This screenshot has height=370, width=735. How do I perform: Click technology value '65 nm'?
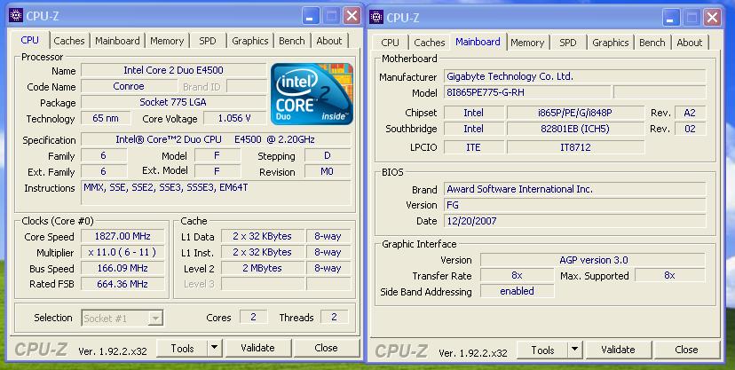pos(106,118)
